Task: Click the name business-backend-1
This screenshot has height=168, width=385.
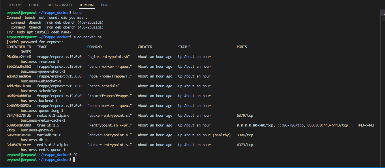Action: [39, 101]
